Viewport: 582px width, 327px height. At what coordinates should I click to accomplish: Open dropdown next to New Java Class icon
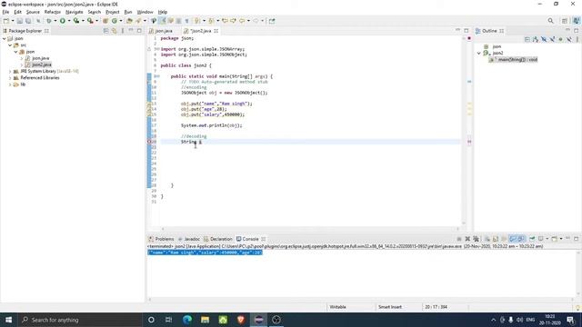(121, 21)
